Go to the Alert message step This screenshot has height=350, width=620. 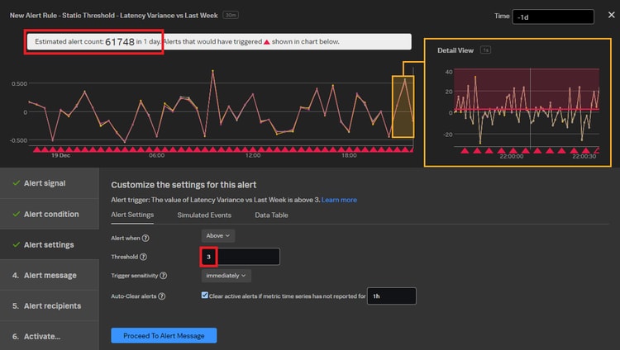pyautogui.click(x=50, y=275)
